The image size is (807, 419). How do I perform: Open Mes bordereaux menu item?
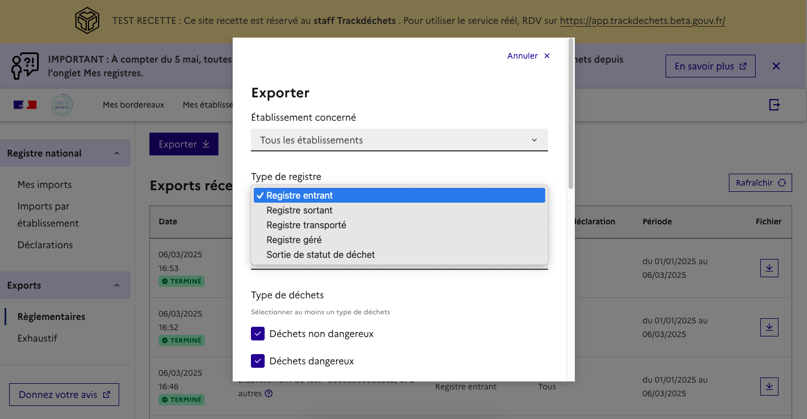(x=133, y=105)
